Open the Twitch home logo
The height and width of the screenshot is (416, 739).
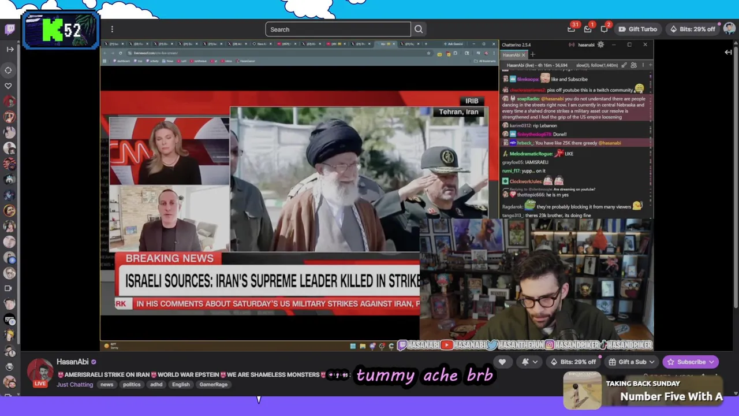tap(10, 29)
